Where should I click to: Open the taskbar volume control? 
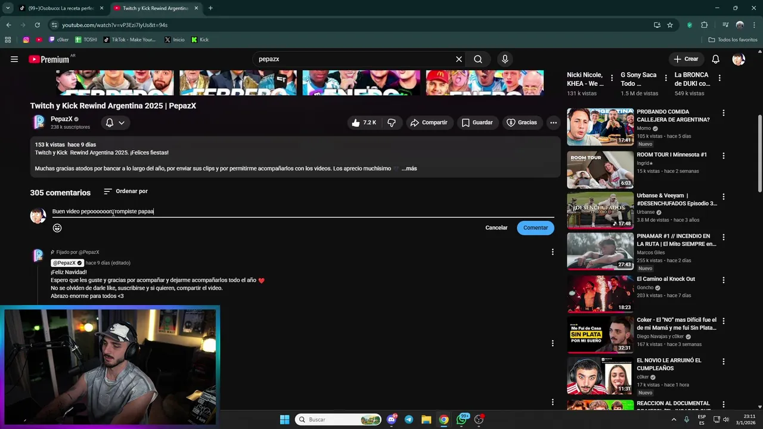click(726, 419)
